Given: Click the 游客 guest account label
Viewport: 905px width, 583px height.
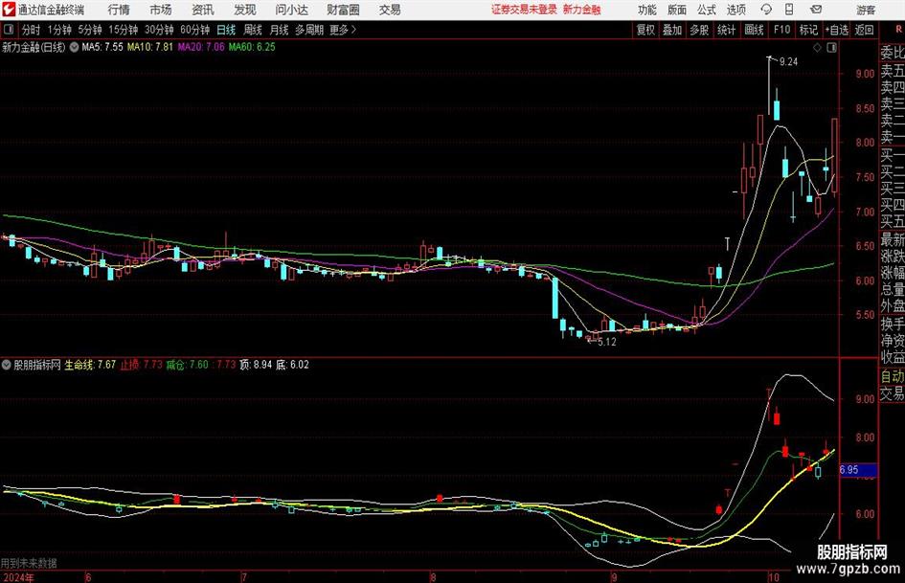Looking at the screenshot, I should (x=866, y=10).
